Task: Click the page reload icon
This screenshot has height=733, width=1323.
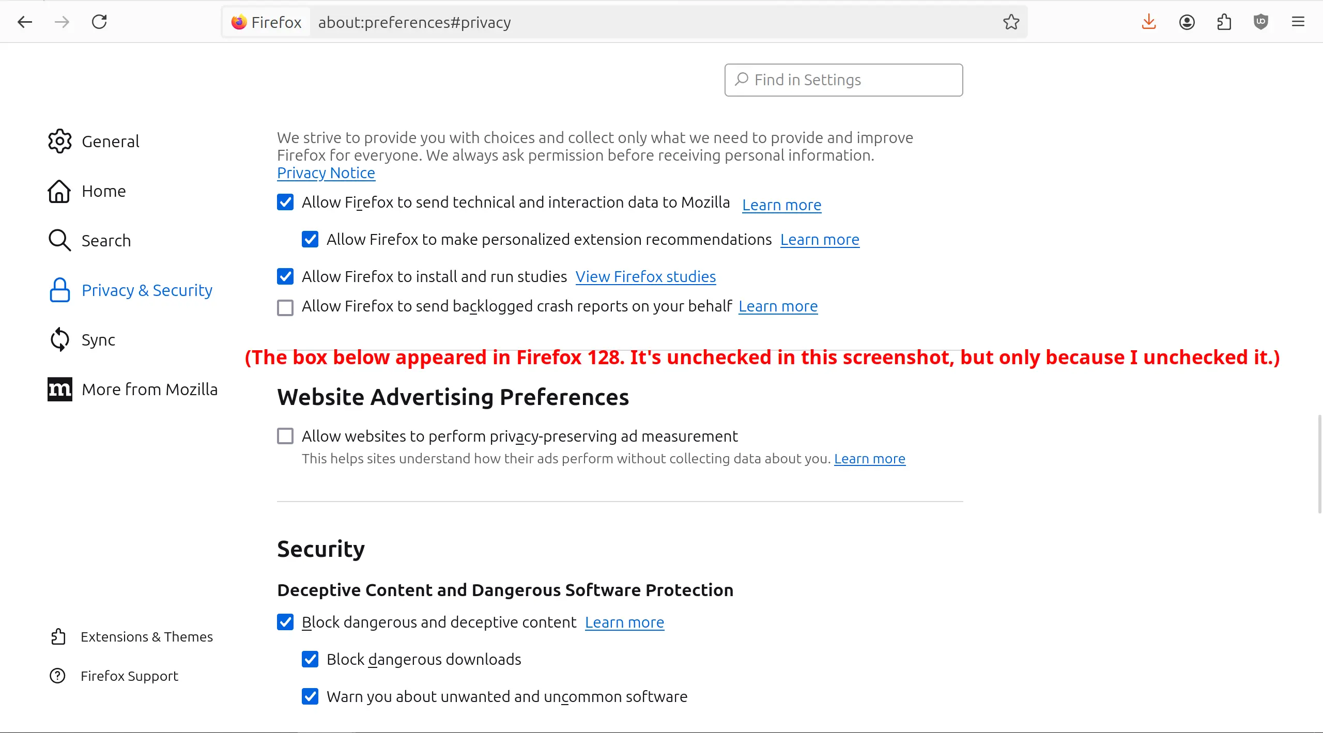Action: (98, 21)
